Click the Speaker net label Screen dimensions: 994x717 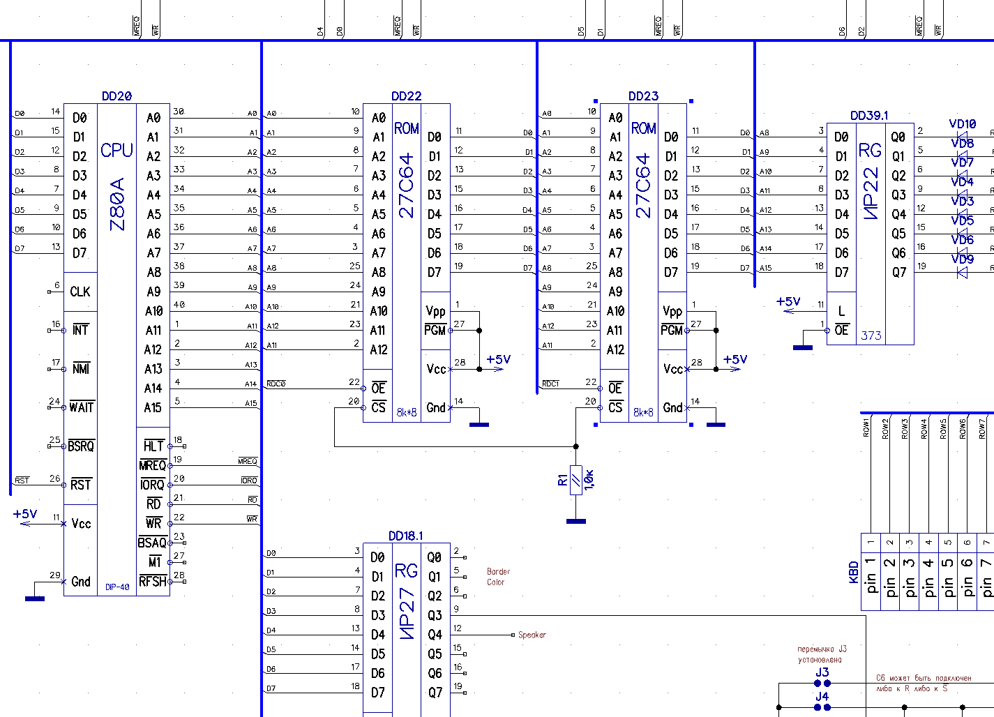coord(532,635)
